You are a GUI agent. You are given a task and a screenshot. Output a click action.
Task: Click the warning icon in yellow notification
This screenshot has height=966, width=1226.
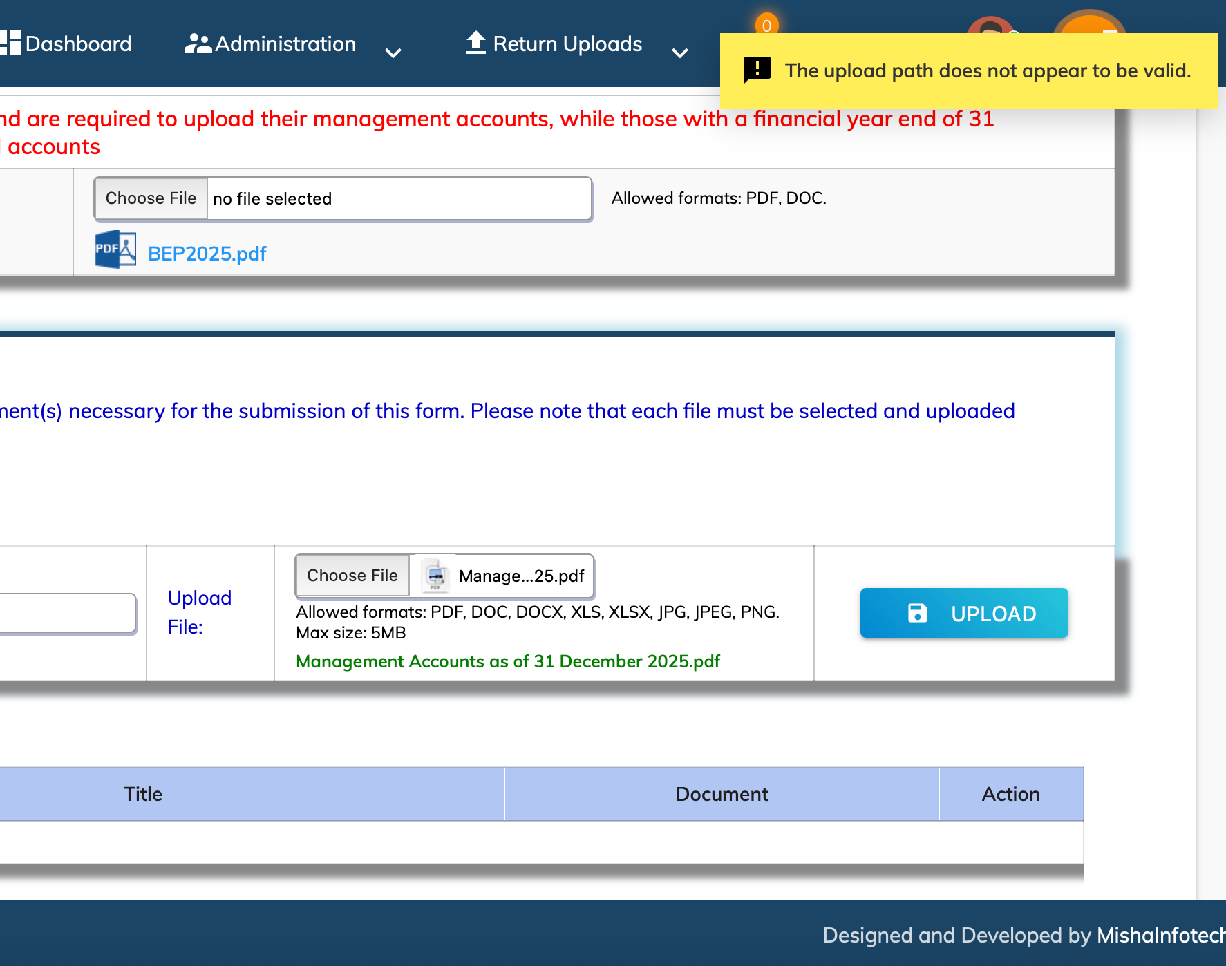coord(757,70)
